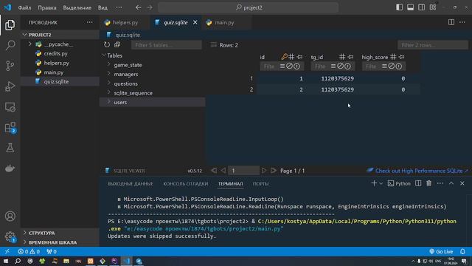The height and width of the screenshot is (266, 472).
Task: Open the Правка menu
Action: [47, 7]
